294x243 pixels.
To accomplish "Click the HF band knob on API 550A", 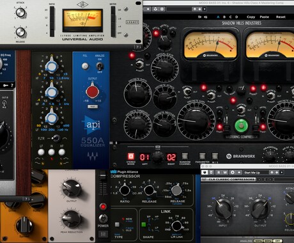I will click(x=52, y=67).
